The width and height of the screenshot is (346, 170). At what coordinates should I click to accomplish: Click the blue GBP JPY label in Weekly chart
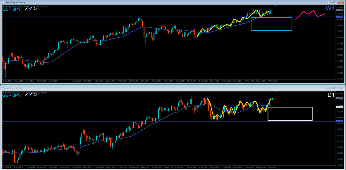click(x=11, y=9)
